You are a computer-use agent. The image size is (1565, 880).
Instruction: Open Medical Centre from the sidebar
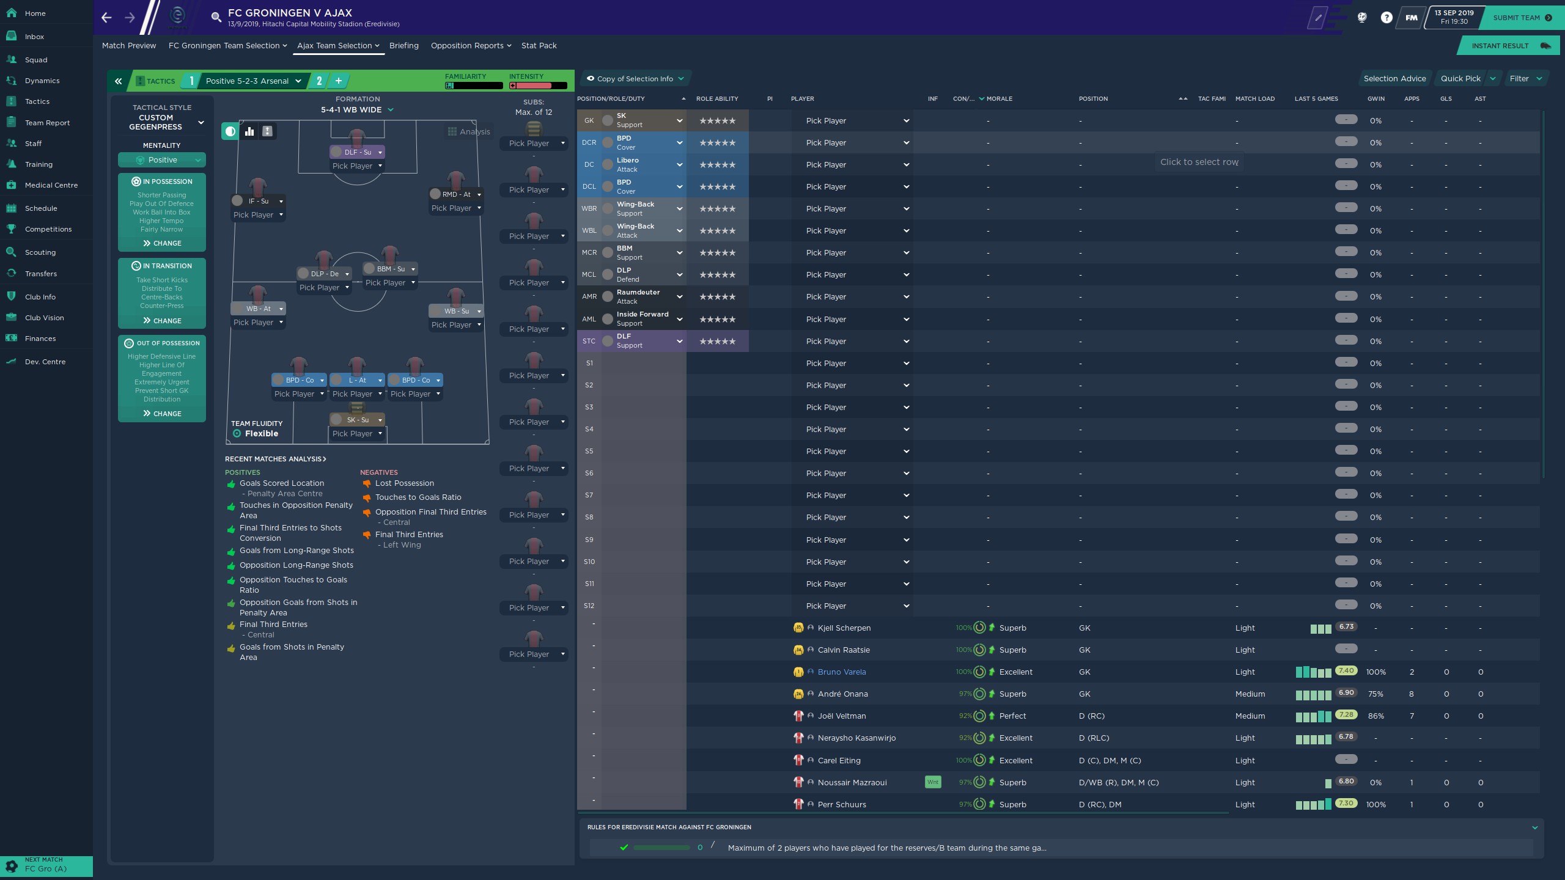(51, 185)
